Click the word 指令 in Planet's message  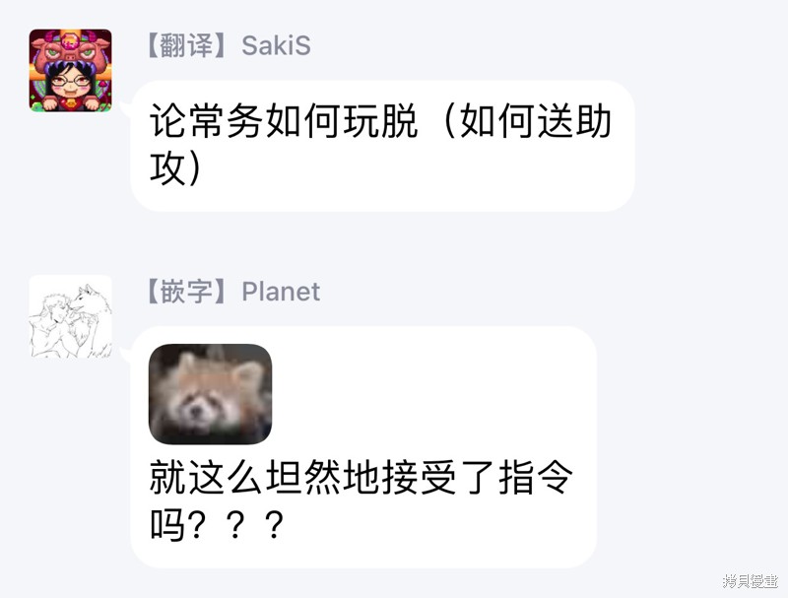point(536,477)
